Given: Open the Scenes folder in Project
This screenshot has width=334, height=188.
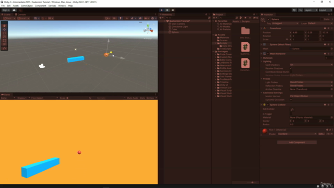Looking at the screenshot, I should 223,40.
